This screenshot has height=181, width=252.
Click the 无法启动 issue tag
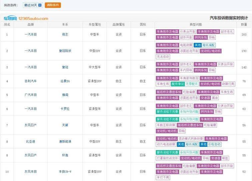tap(163, 57)
